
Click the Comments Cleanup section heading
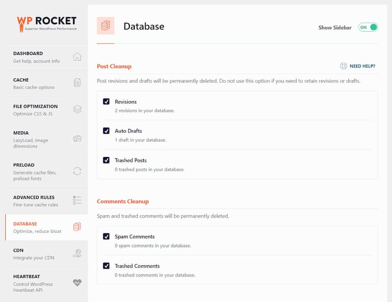tap(123, 201)
